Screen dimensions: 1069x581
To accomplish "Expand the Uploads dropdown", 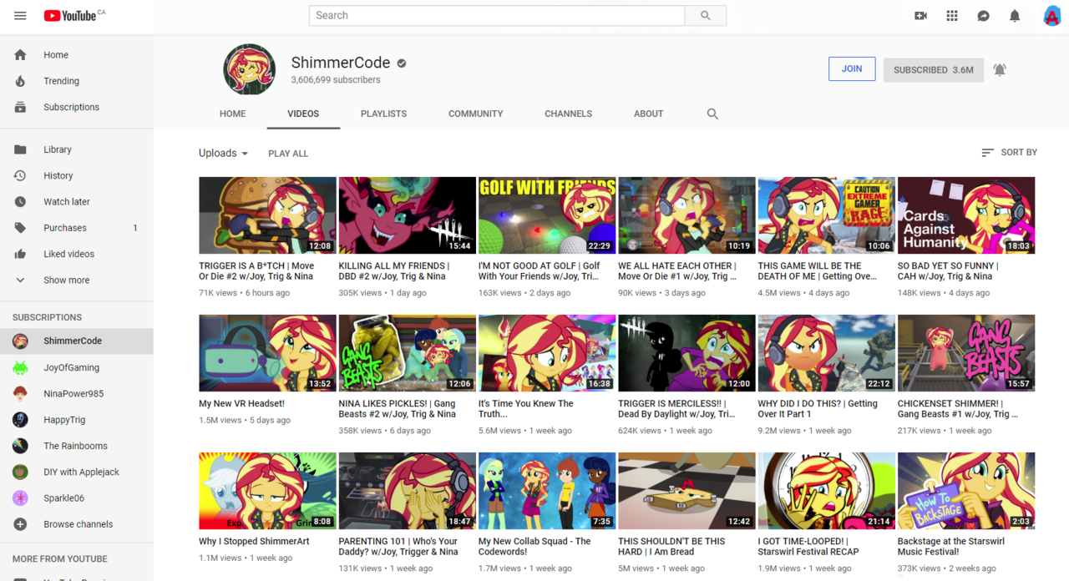I will click(223, 154).
